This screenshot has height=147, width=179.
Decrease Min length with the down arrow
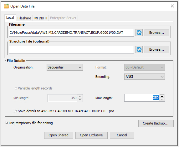(80, 99)
